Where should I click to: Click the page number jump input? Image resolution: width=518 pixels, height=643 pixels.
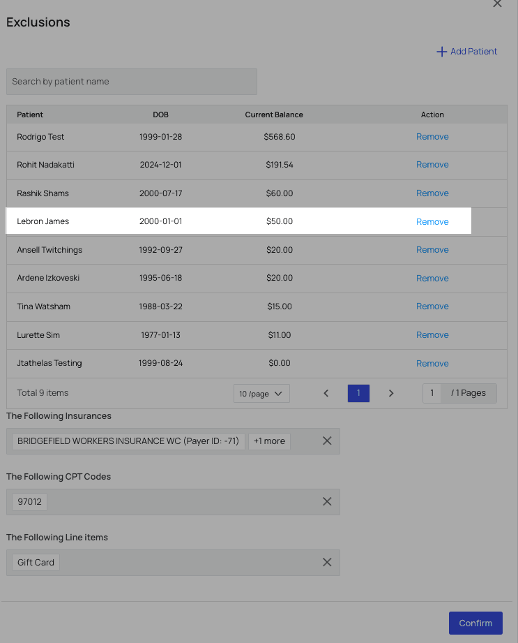point(432,394)
